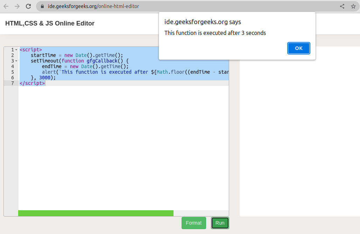Collapse the script block on line 1
This screenshot has height=234, width=360.
pos(16,50)
